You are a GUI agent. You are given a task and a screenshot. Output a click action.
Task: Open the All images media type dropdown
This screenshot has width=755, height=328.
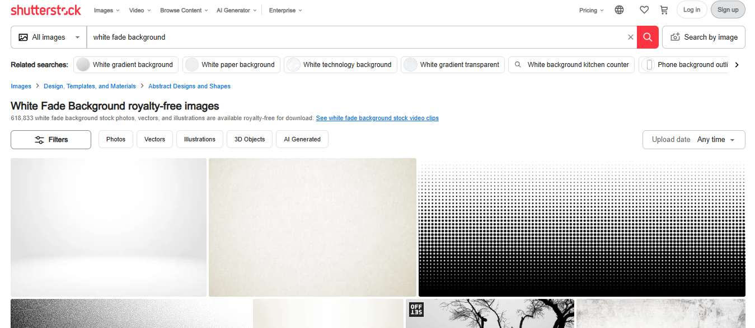point(48,37)
